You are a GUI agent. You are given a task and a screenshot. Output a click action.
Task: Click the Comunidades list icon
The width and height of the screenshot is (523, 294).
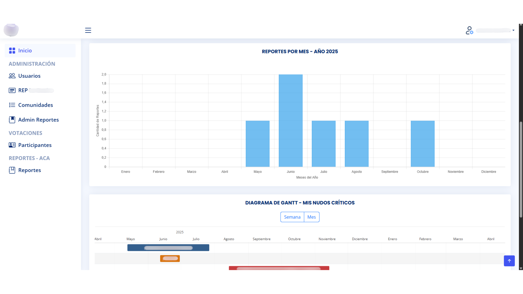[12, 105]
